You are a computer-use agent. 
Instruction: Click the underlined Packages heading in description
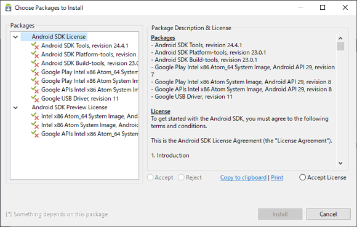[163, 37]
